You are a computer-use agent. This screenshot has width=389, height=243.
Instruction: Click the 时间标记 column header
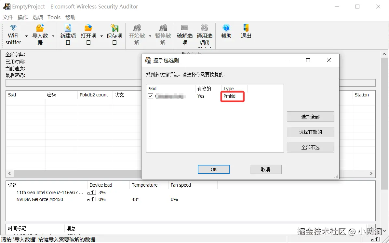pos(35,228)
